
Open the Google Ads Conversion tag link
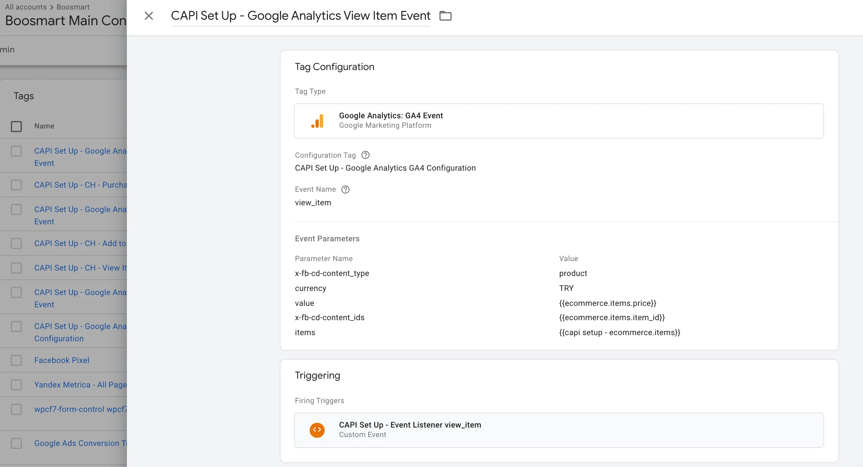[81, 443]
